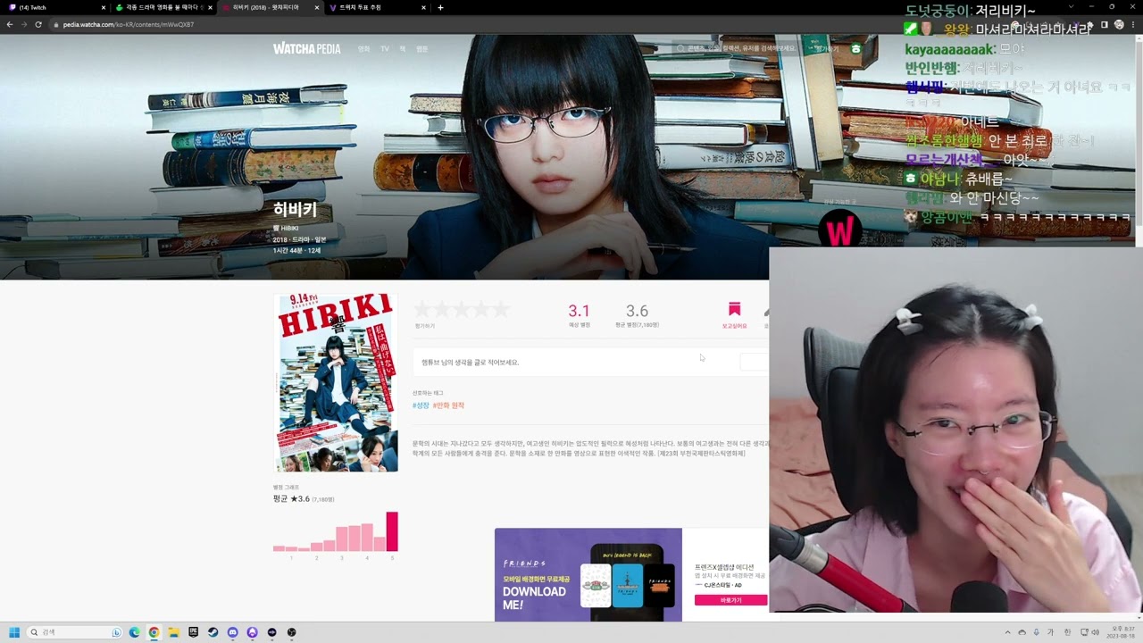Screen dimensions: 1143x643
Task: Click the taskbar search box 검색
Action: coord(76,632)
